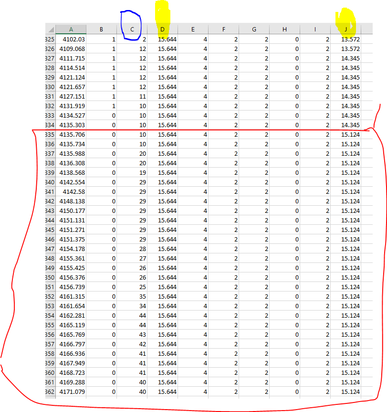Select the cell with 4135.734
The width and height of the screenshot is (387, 412).
click(x=71, y=144)
